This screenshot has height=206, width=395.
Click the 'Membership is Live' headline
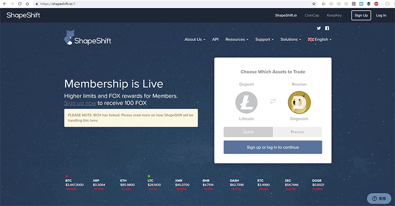pyautogui.click(x=113, y=84)
